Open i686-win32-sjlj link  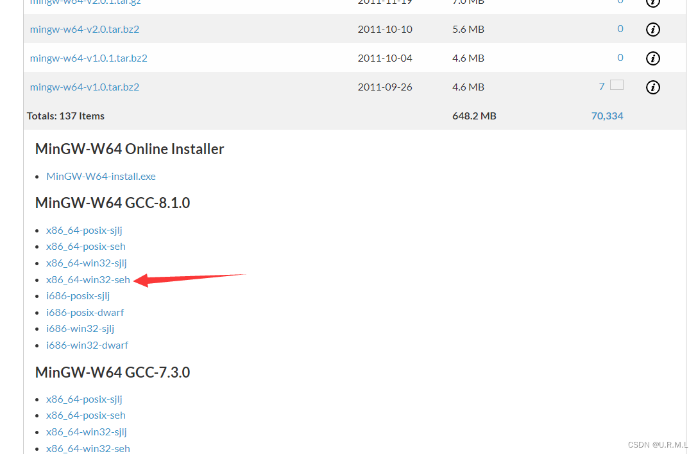pos(80,329)
